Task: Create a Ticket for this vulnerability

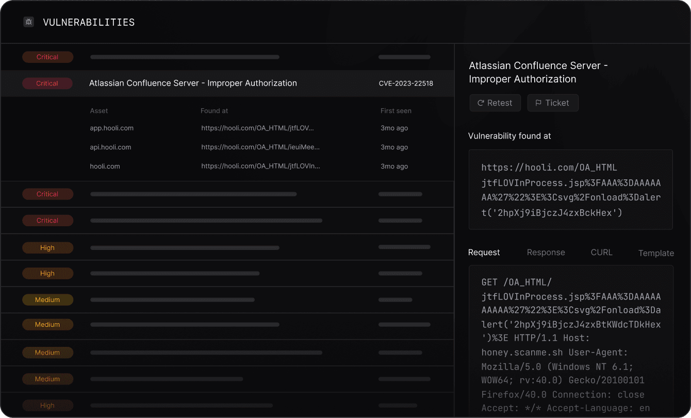Action: [553, 103]
